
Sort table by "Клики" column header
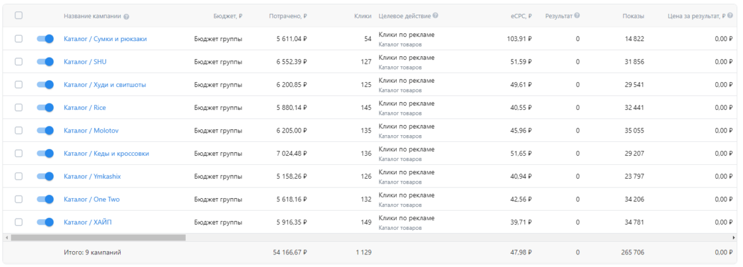point(362,16)
